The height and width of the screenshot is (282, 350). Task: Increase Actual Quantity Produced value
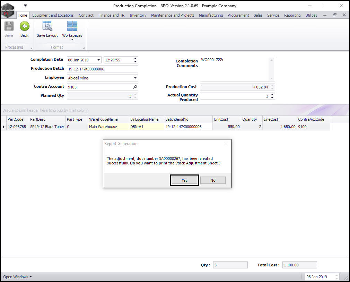coord(272,95)
